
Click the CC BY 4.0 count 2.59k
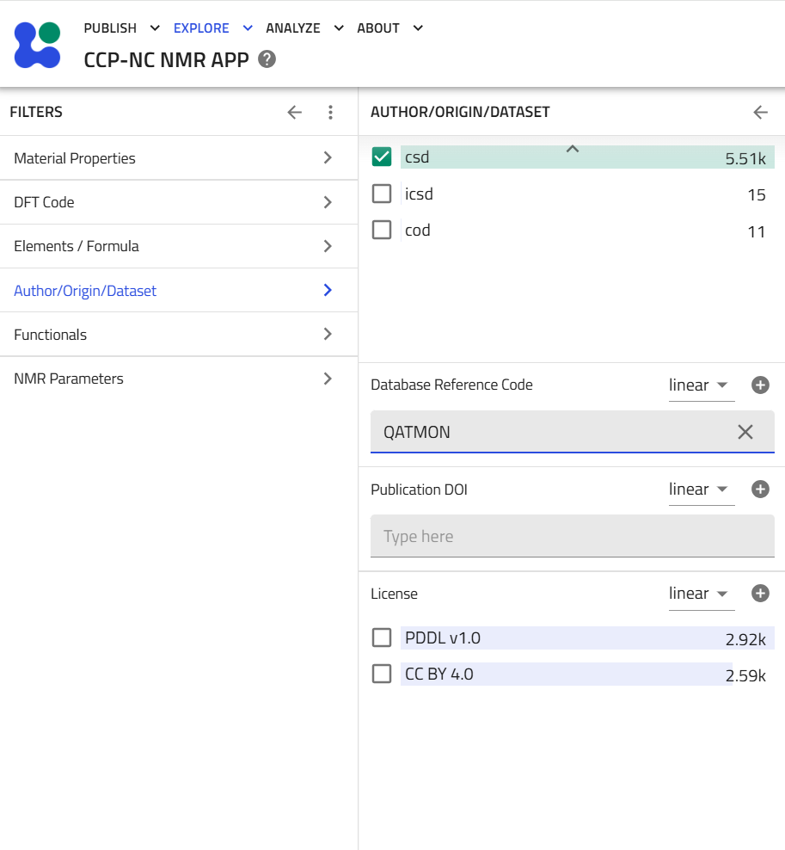coord(745,676)
